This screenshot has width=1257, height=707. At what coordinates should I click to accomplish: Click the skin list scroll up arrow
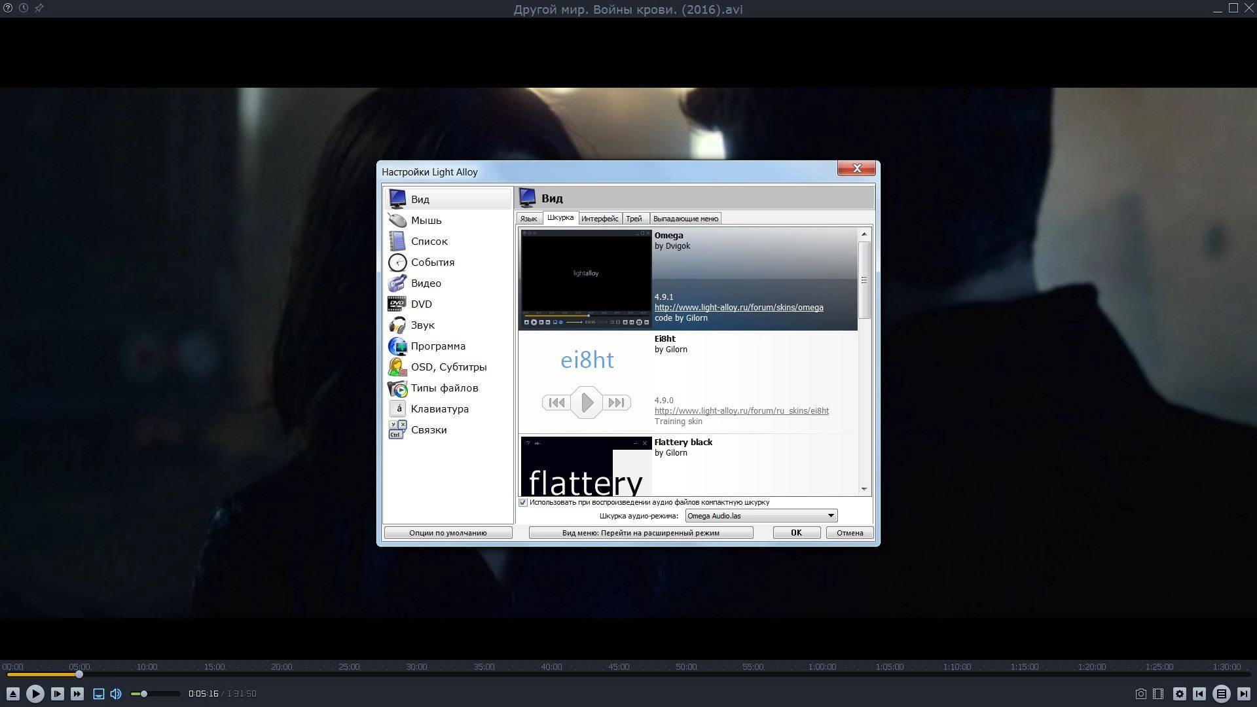pyautogui.click(x=864, y=234)
